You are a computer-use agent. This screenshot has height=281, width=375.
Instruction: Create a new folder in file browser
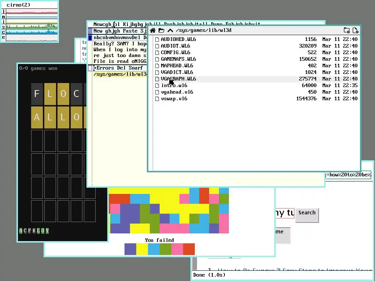(346, 30)
